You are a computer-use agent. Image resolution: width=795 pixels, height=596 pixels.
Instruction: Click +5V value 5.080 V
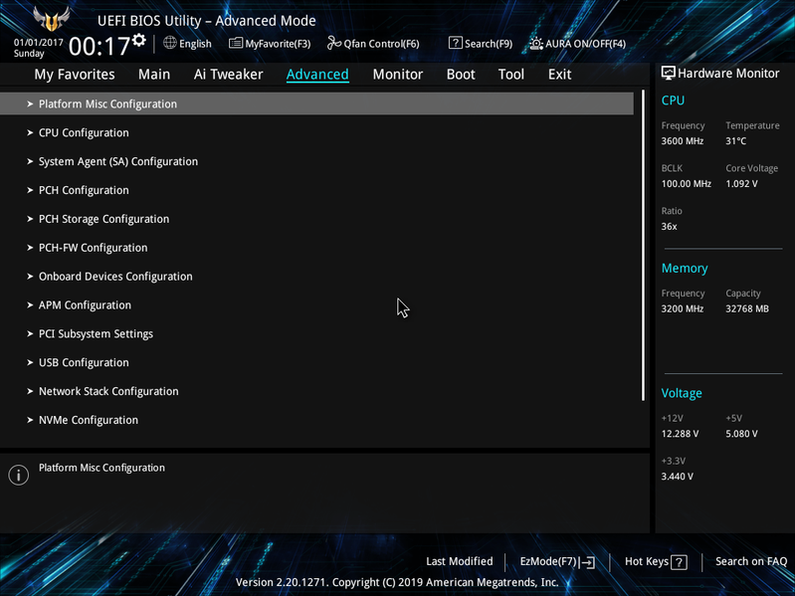click(741, 434)
